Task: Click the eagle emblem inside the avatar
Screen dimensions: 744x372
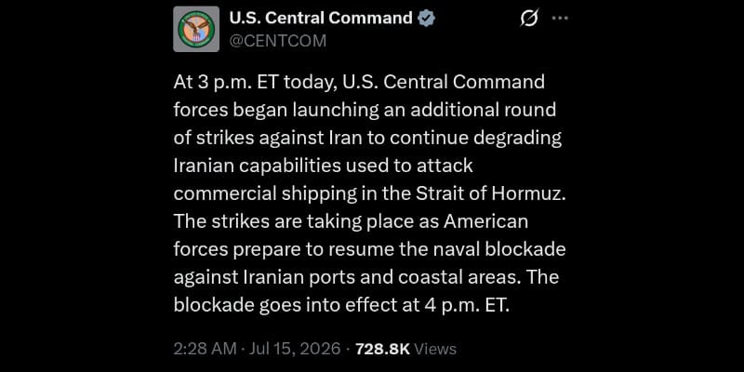Action: pos(196,29)
